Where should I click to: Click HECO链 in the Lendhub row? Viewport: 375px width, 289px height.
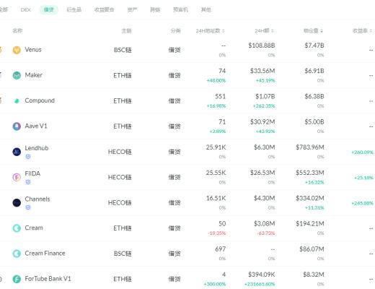[x=120, y=152]
